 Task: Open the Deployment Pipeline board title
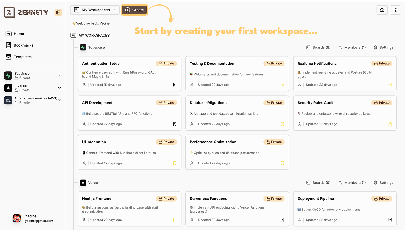tap(316, 199)
